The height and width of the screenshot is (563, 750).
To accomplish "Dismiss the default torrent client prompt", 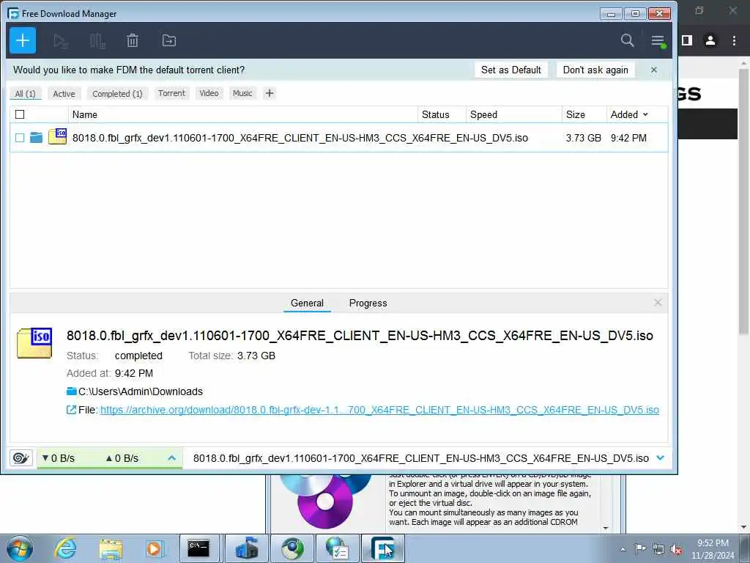I will (654, 70).
